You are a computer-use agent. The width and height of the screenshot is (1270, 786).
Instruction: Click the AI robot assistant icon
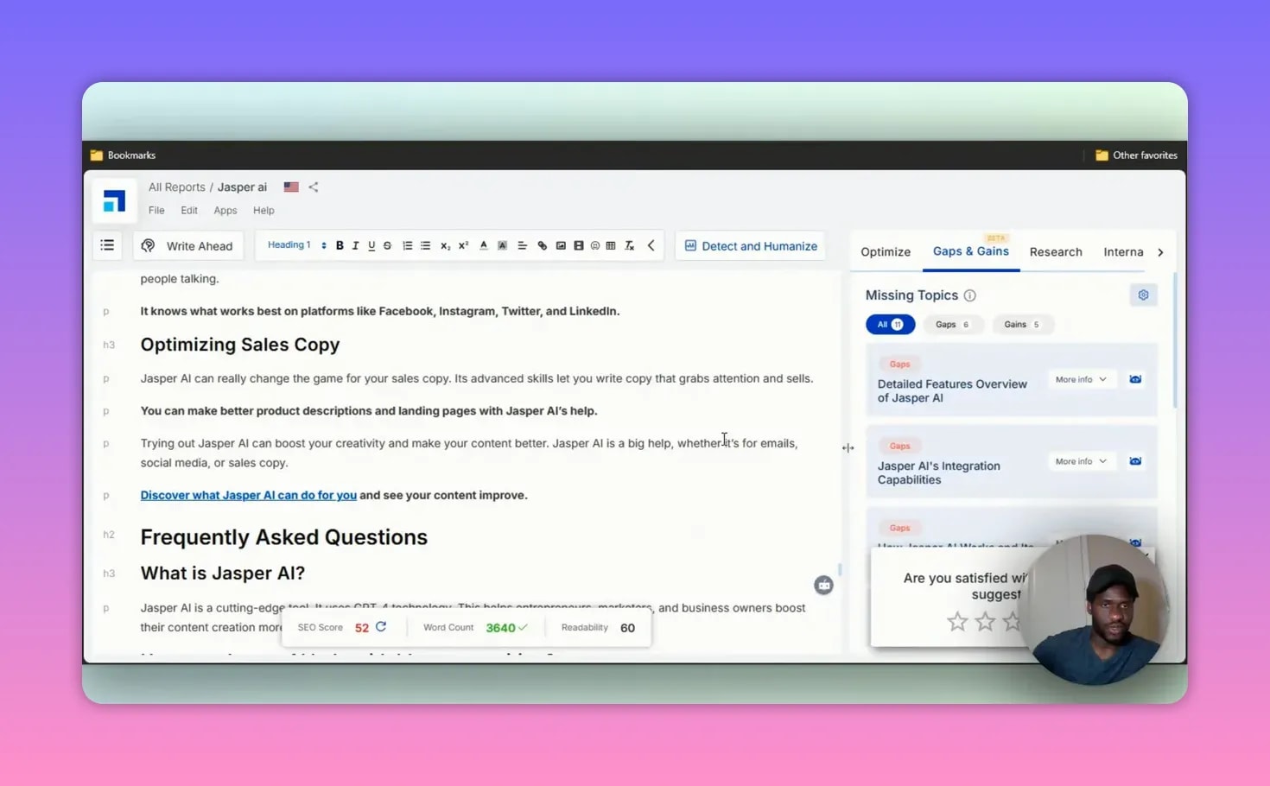[x=823, y=586]
